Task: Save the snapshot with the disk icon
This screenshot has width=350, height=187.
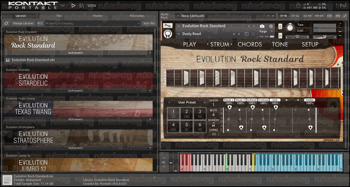Action: coord(246,34)
